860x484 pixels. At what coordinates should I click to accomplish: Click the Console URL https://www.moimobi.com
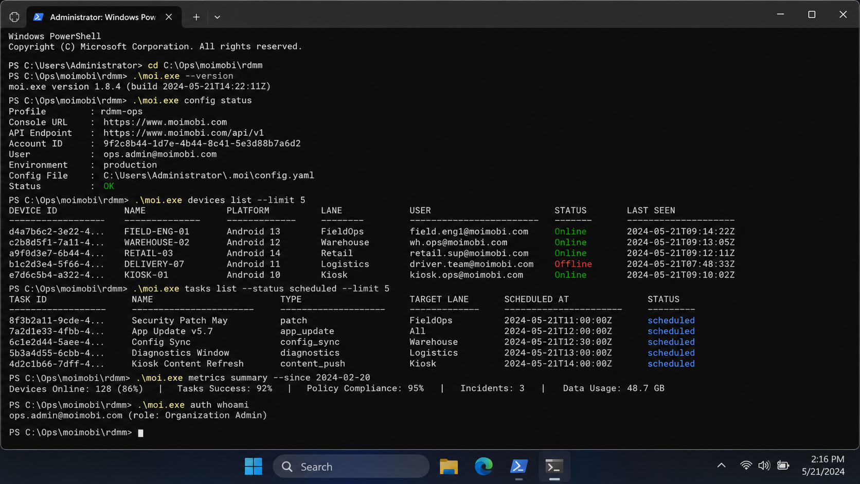click(165, 122)
